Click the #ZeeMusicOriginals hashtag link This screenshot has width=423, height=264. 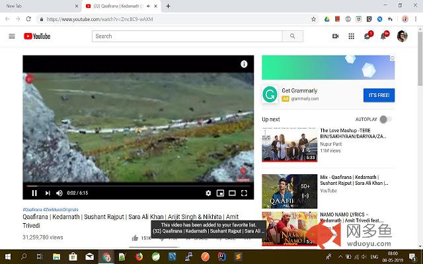click(61, 210)
